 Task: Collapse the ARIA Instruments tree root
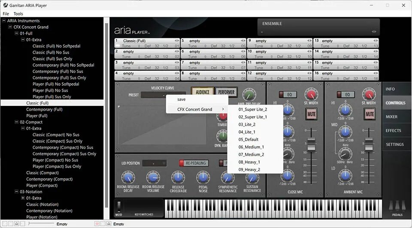pos(4,21)
